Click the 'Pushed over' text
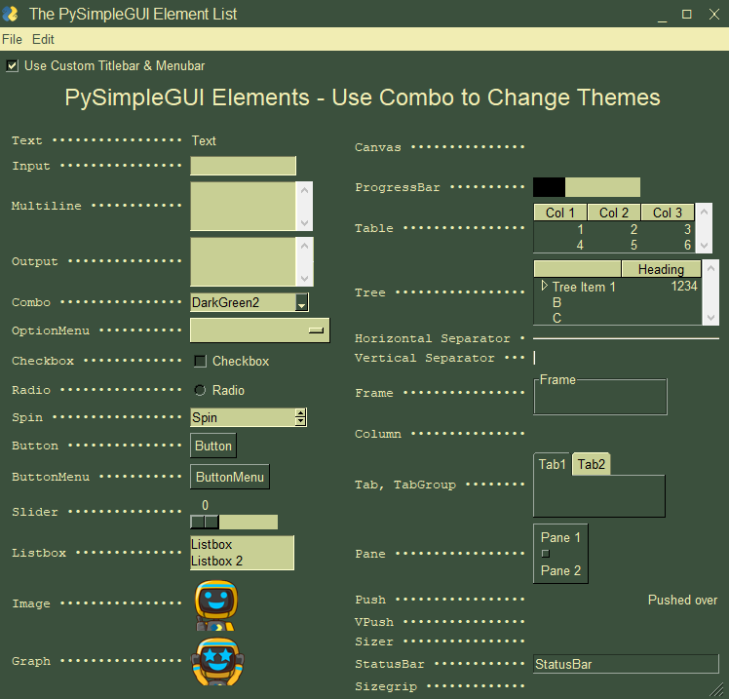 point(682,600)
